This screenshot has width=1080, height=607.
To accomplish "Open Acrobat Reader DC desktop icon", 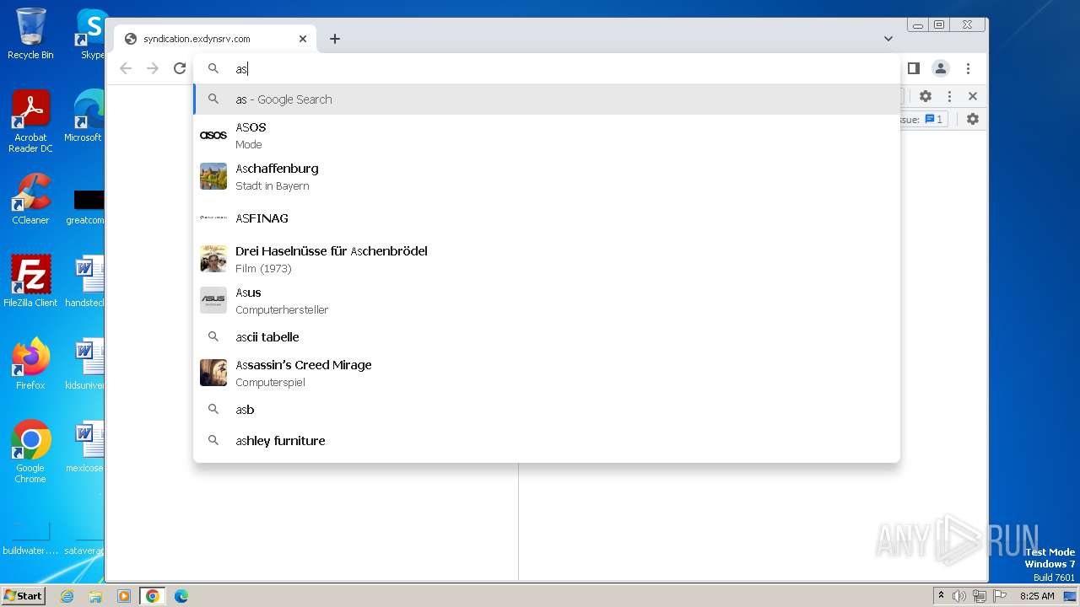I will click(30, 121).
